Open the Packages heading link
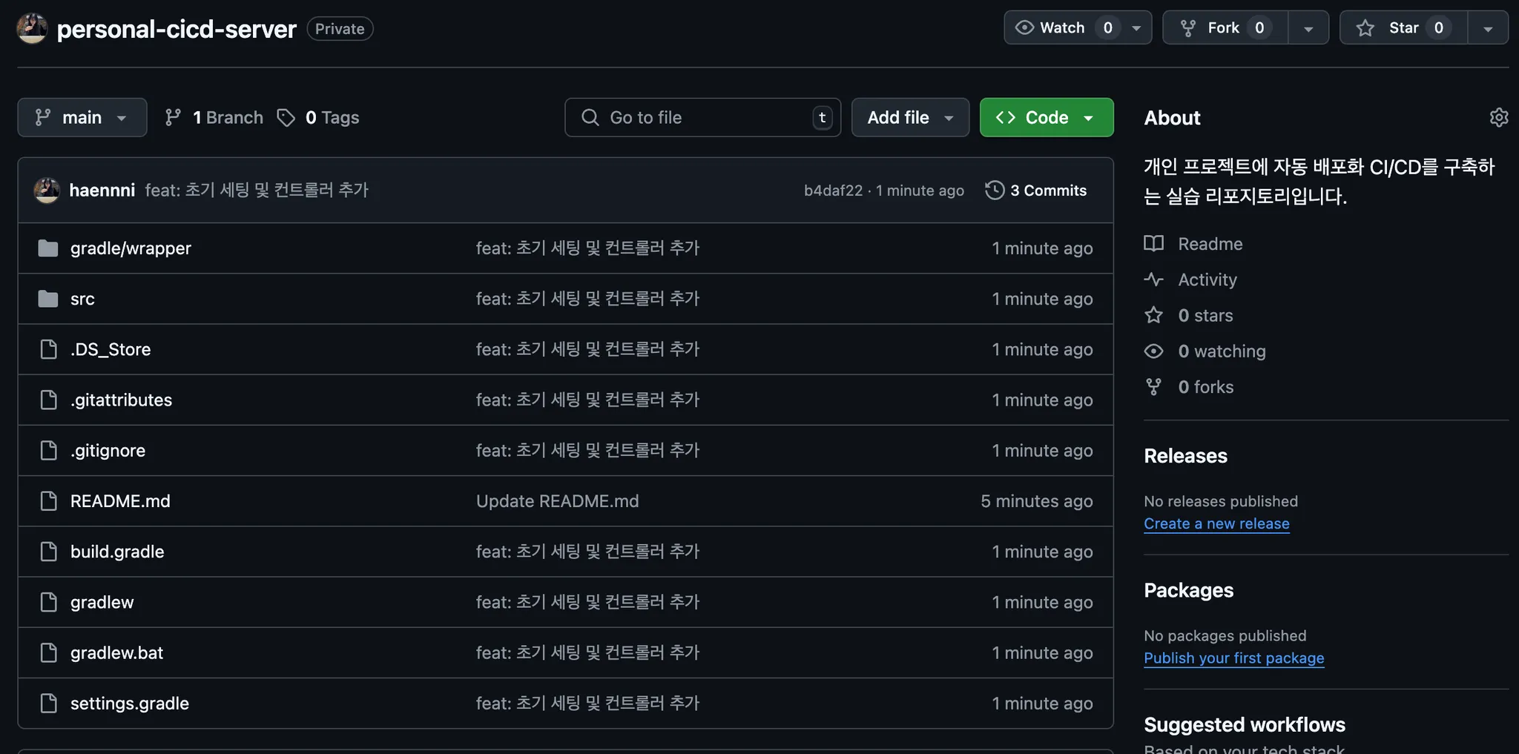Image resolution: width=1519 pixels, height=754 pixels. [x=1188, y=590]
